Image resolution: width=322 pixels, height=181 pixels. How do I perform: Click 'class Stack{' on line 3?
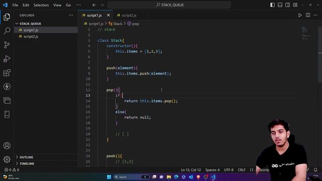tap(111, 40)
